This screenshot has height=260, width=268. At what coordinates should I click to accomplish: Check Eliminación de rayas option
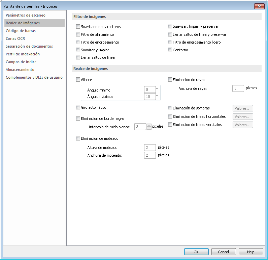pos(170,80)
